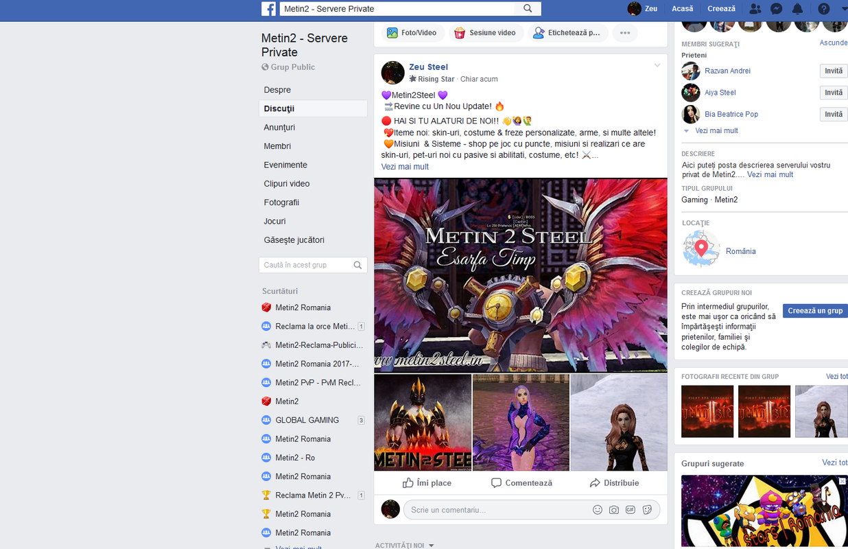Open the Metin 2 Steel Esarfa Timp image
This screenshot has height=549, width=848.
[521, 275]
